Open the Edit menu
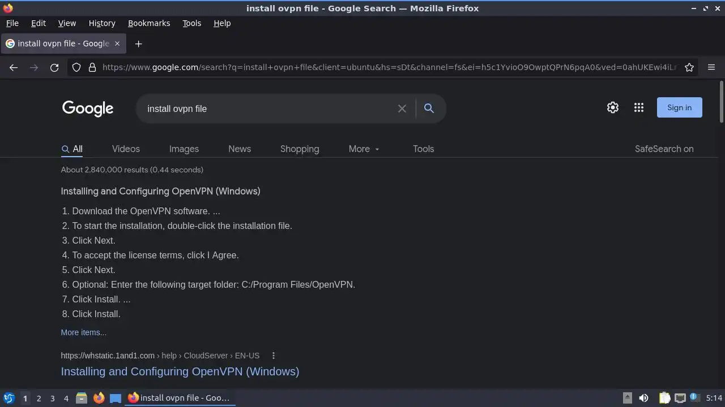This screenshot has width=725, height=407. point(39,23)
